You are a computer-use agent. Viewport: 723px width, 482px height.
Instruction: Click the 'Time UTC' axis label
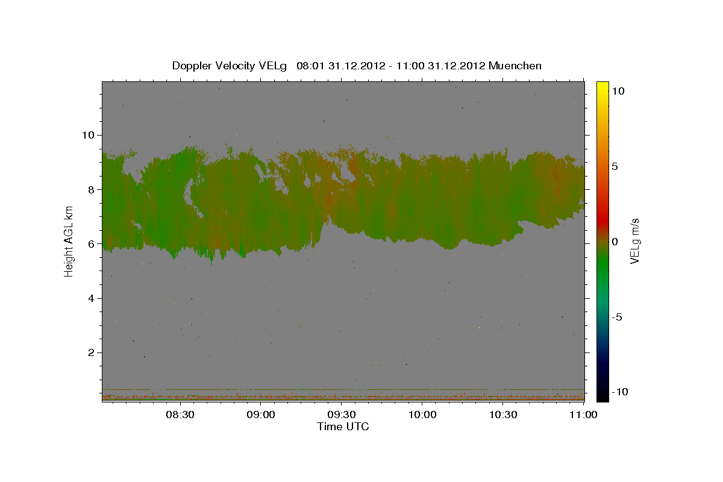[x=343, y=427]
